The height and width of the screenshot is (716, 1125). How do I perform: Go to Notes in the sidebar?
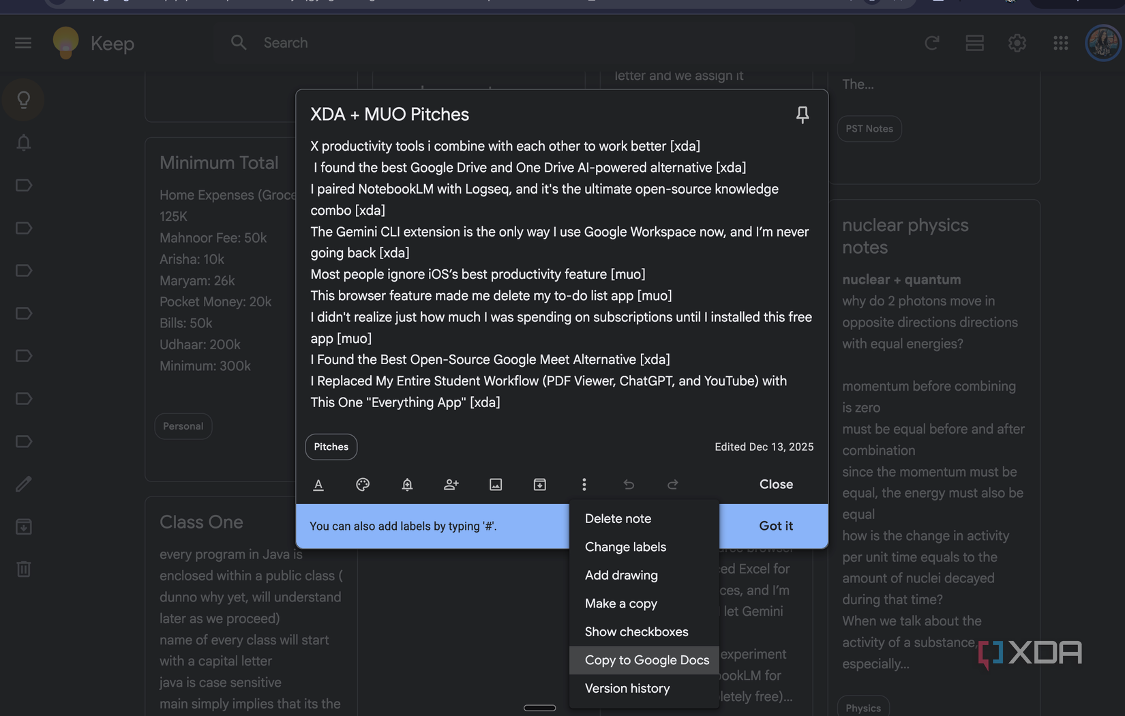point(24,100)
